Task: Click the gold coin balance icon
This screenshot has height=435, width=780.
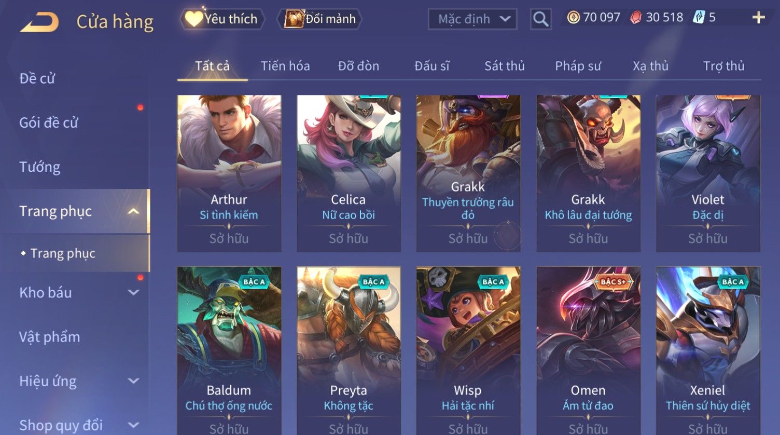Action: click(573, 18)
